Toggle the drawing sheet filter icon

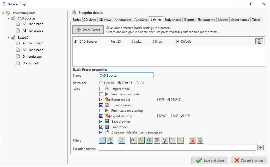click(x=157, y=141)
